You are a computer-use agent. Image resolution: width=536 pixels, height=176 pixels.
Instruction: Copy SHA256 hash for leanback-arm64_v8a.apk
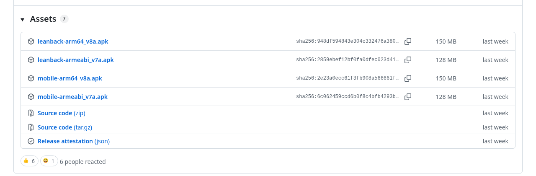coord(408,41)
